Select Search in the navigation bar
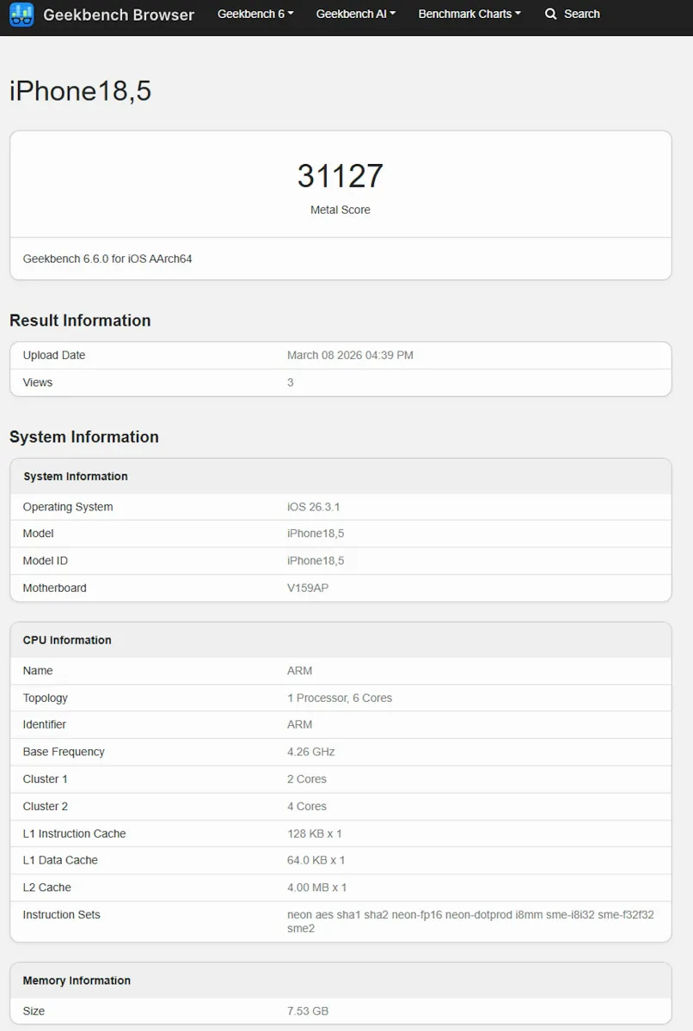 click(x=579, y=14)
